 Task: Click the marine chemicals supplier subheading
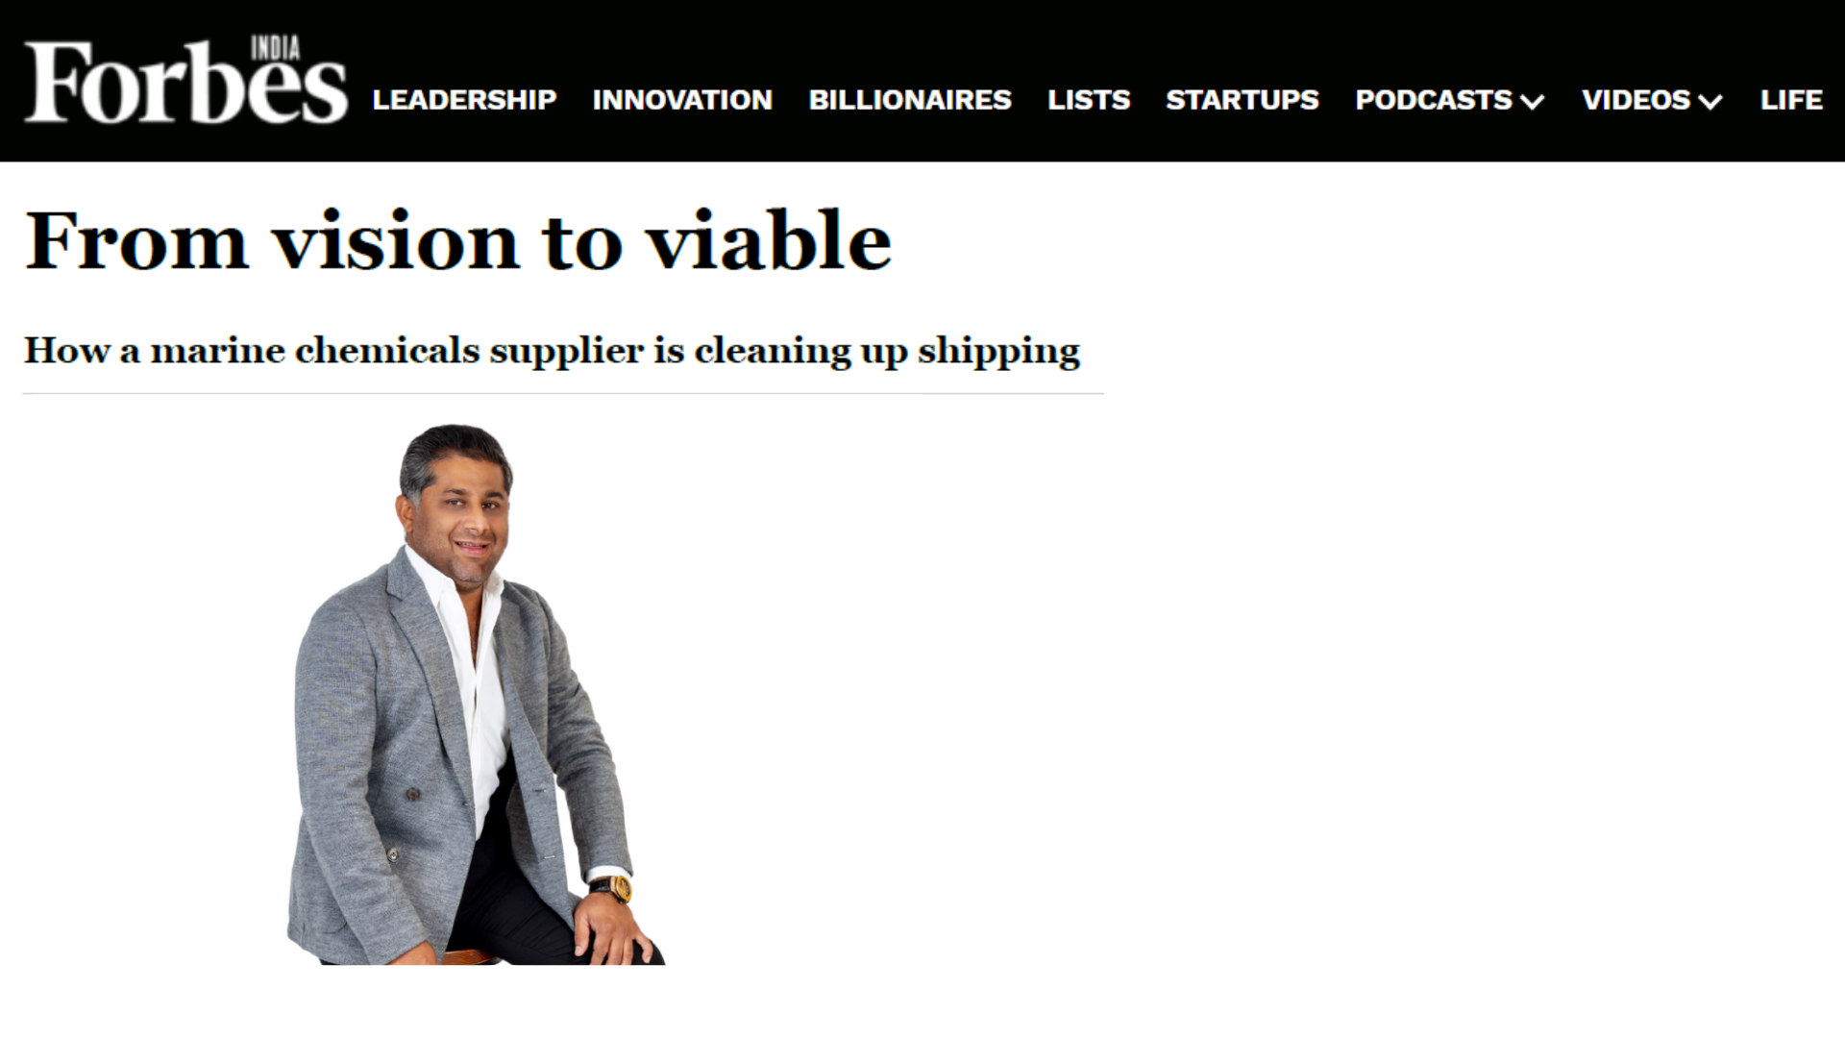(552, 351)
